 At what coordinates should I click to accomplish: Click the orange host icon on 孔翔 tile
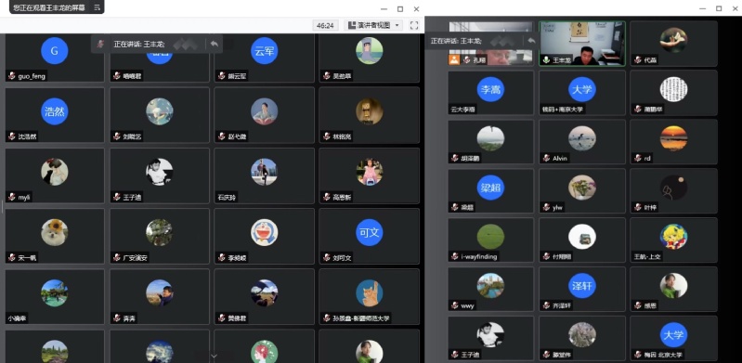454,60
